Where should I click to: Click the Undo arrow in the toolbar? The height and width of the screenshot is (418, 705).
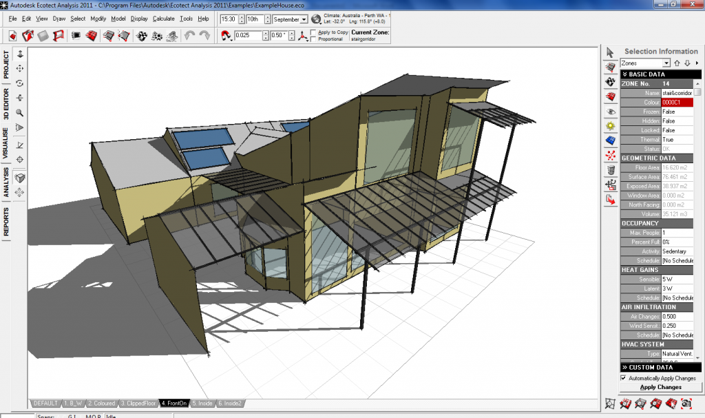189,36
